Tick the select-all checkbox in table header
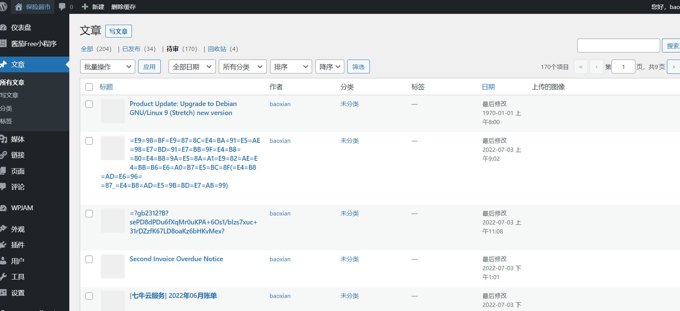680x311 pixels. point(89,87)
